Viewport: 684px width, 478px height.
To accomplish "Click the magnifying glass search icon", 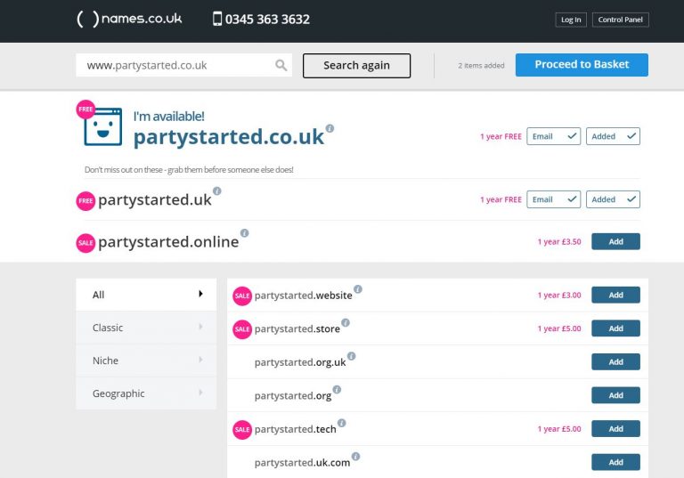I will tap(281, 65).
